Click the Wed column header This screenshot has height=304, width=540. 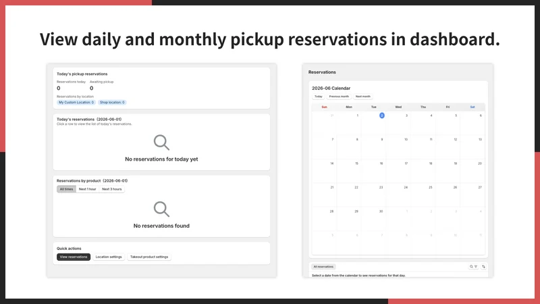[398, 107]
